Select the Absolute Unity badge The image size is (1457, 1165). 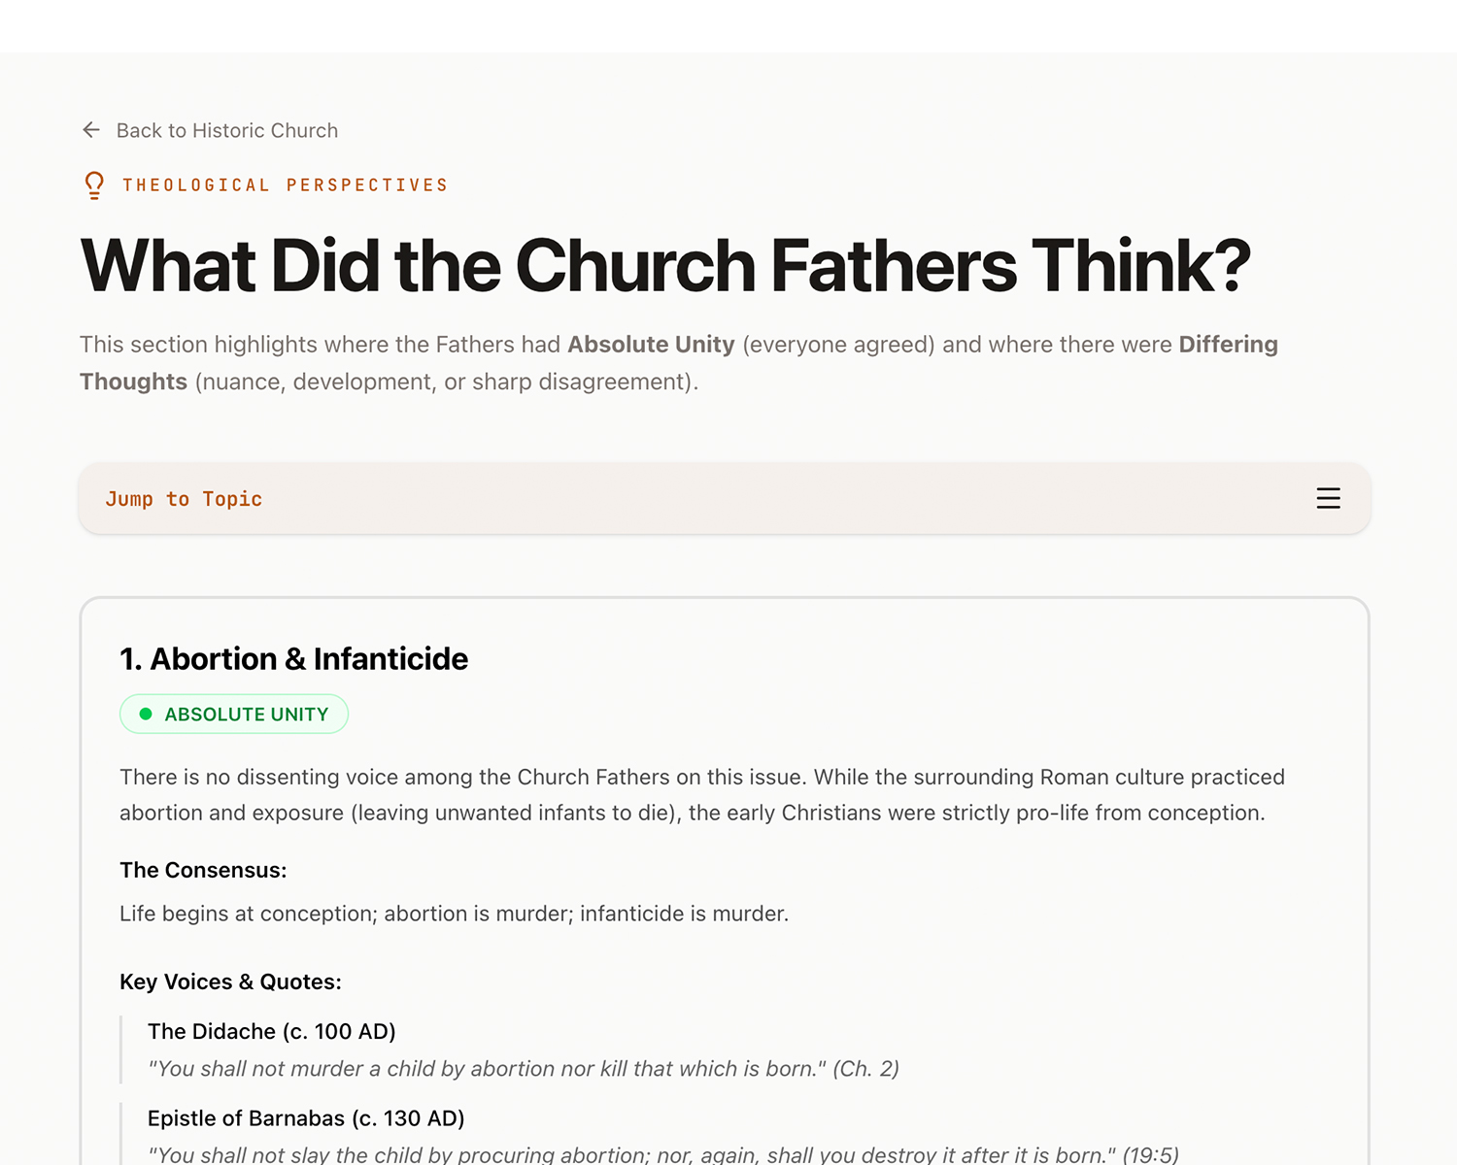pyautogui.click(x=234, y=715)
